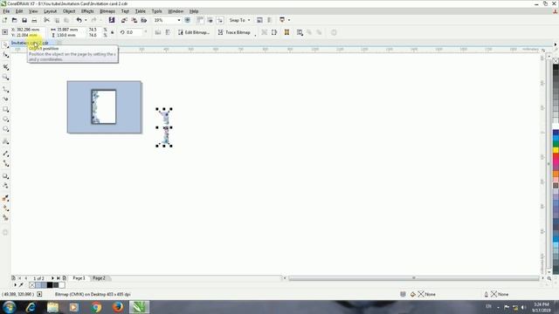Click the add page icon after last page
The height and width of the screenshot is (314, 559).
(x=65, y=278)
